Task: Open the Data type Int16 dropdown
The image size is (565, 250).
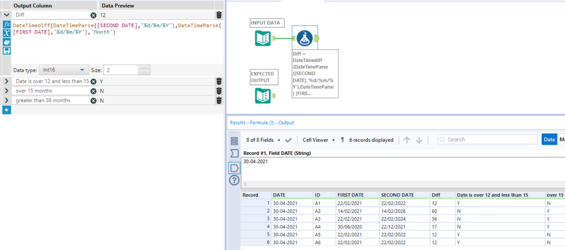Action: coord(62,70)
